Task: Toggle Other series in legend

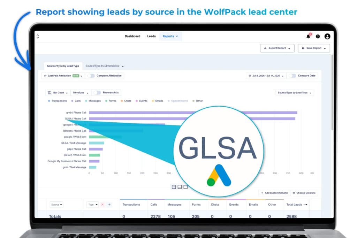Action: coord(198,101)
